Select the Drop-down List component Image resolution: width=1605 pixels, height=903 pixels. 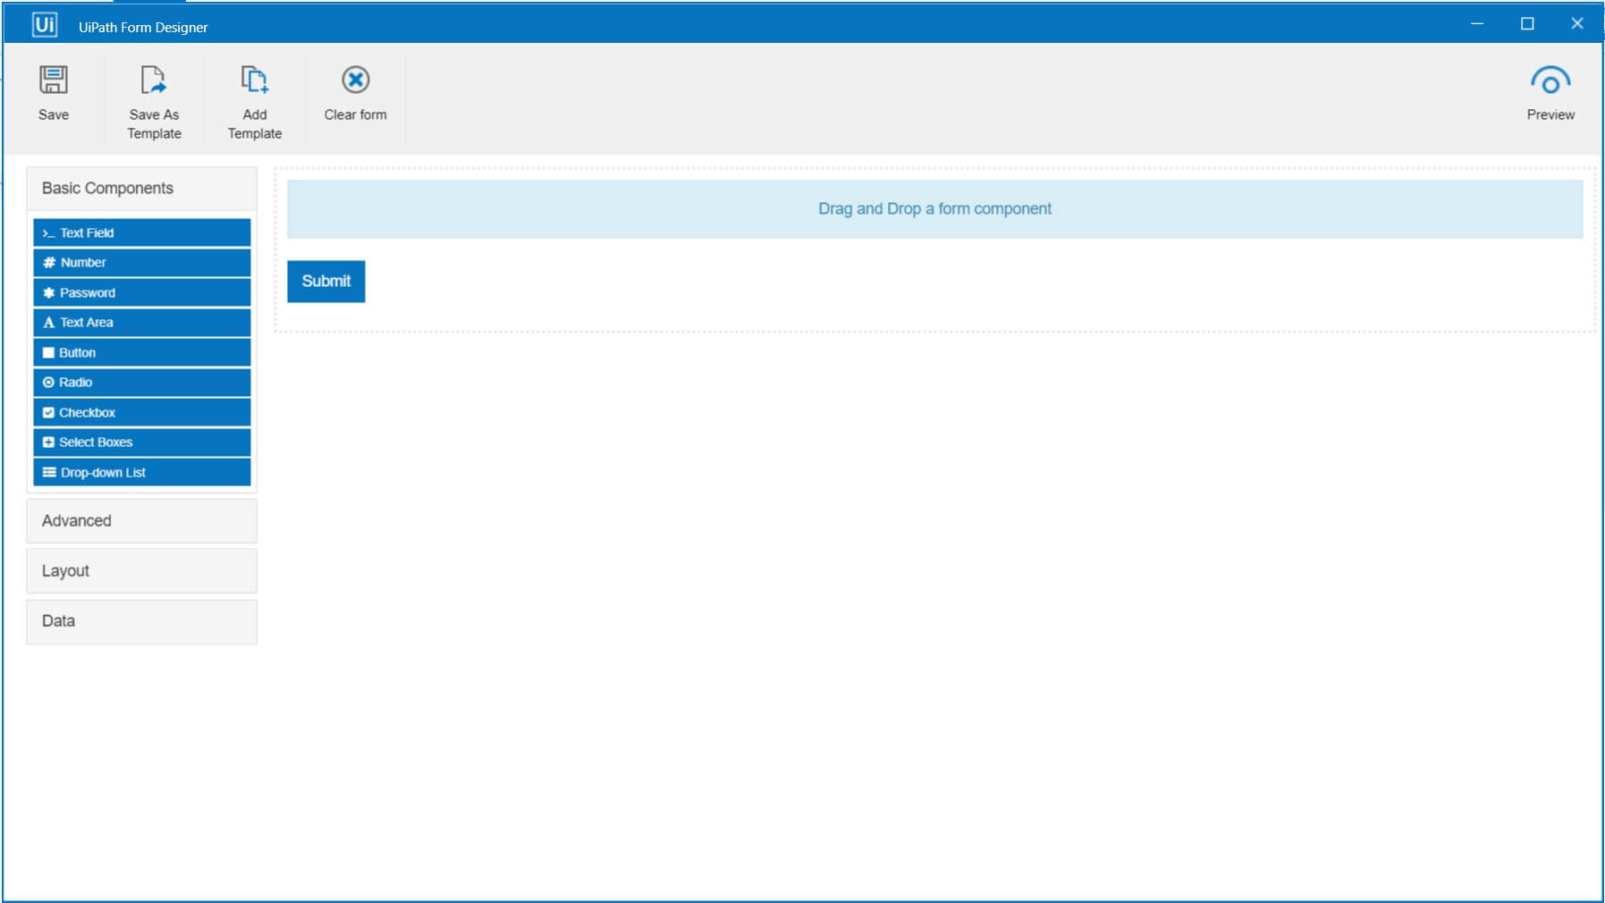point(142,472)
